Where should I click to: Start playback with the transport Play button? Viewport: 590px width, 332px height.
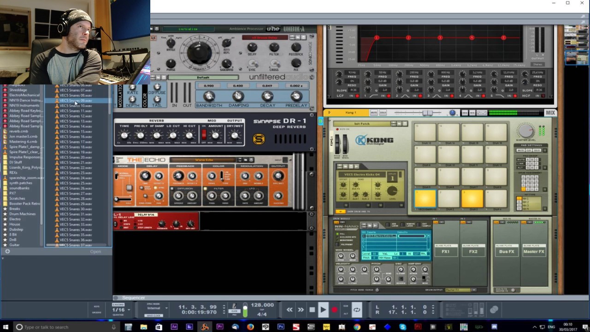[323, 310]
